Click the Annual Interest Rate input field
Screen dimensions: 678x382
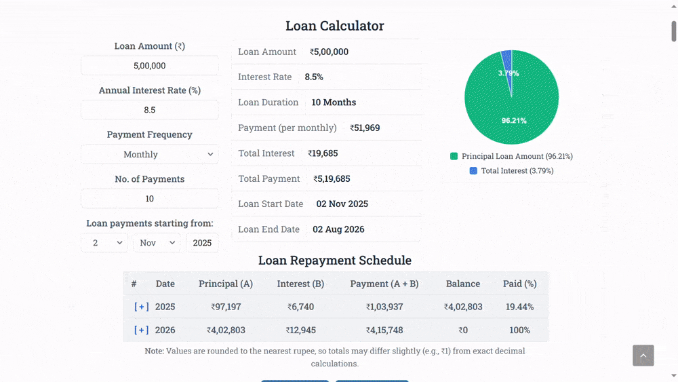150,110
